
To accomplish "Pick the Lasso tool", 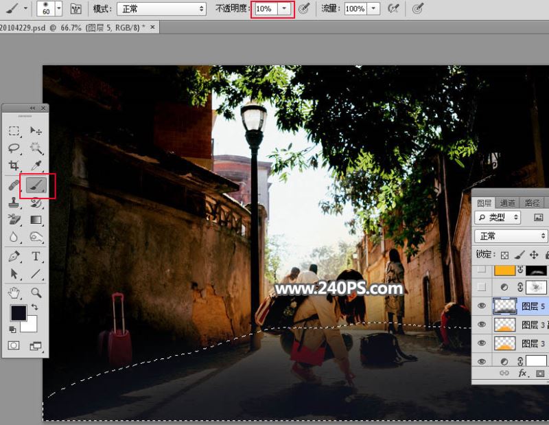I will click(14, 148).
